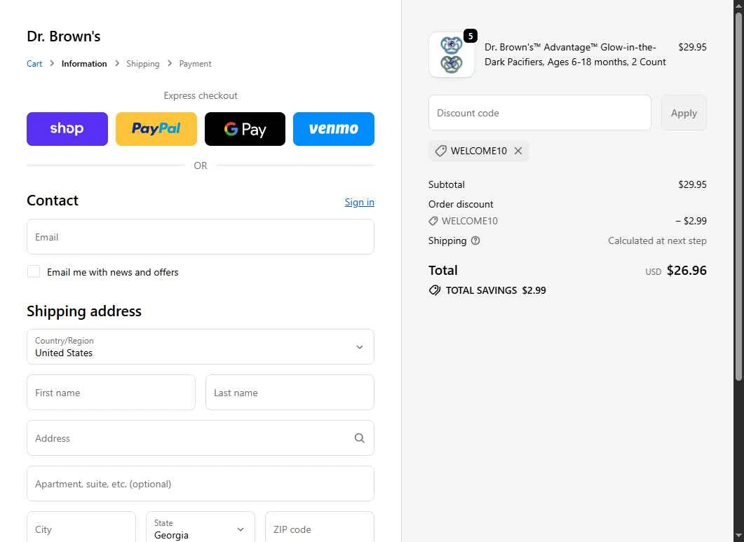Click the scrollbar down arrow
The height and width of the screenshot is (542, 744).
click(738, 536)
